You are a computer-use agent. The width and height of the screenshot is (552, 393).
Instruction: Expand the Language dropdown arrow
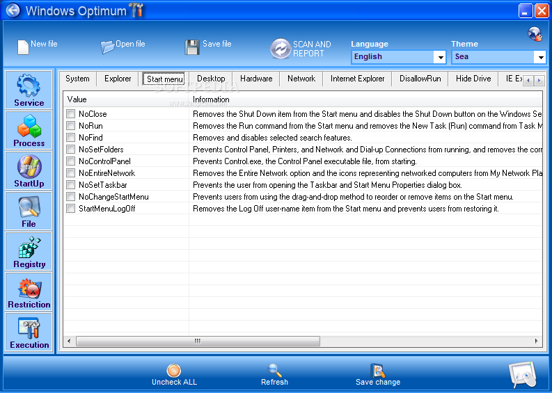tap(440, 57)
